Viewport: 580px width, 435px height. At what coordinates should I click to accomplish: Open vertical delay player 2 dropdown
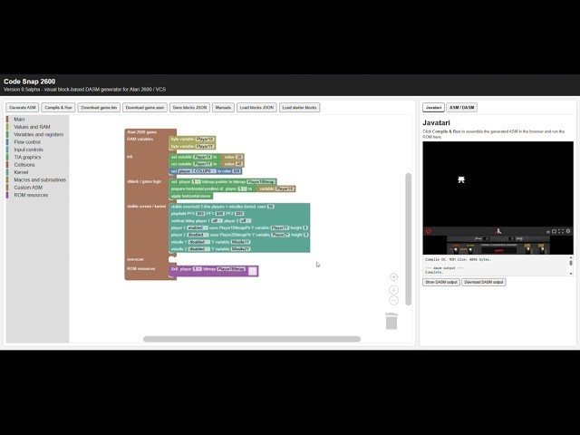click(x=244, y=221)
